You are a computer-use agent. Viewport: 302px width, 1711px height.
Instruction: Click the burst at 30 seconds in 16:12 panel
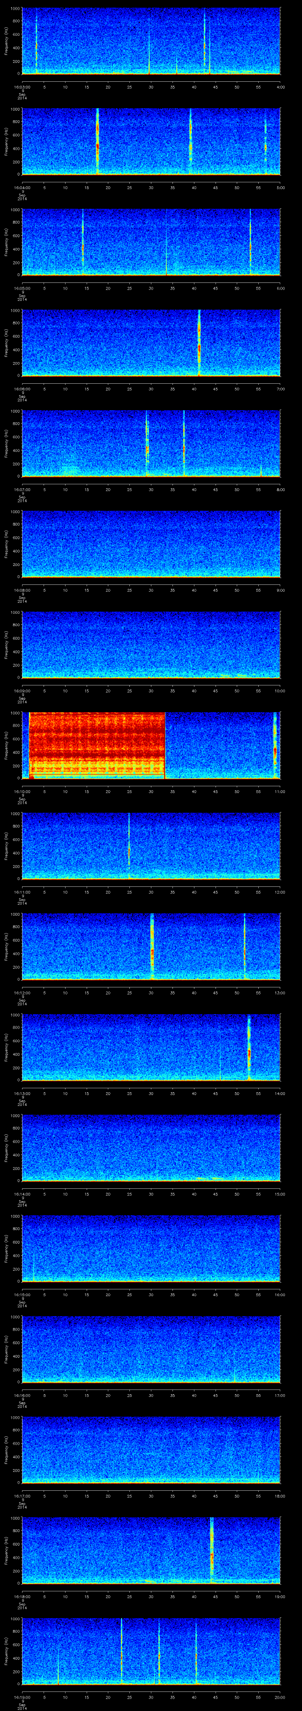click(x=152, y=947)
